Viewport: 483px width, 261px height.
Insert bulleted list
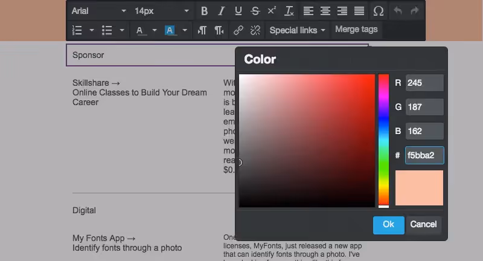point(107,30)
